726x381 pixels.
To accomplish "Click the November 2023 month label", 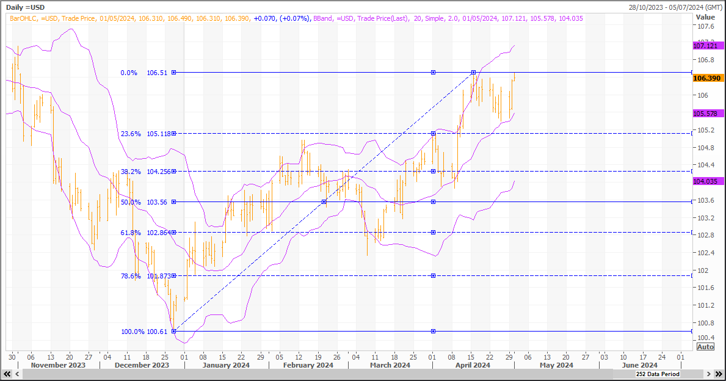I will pyautogui.click(x=58, y=365).
